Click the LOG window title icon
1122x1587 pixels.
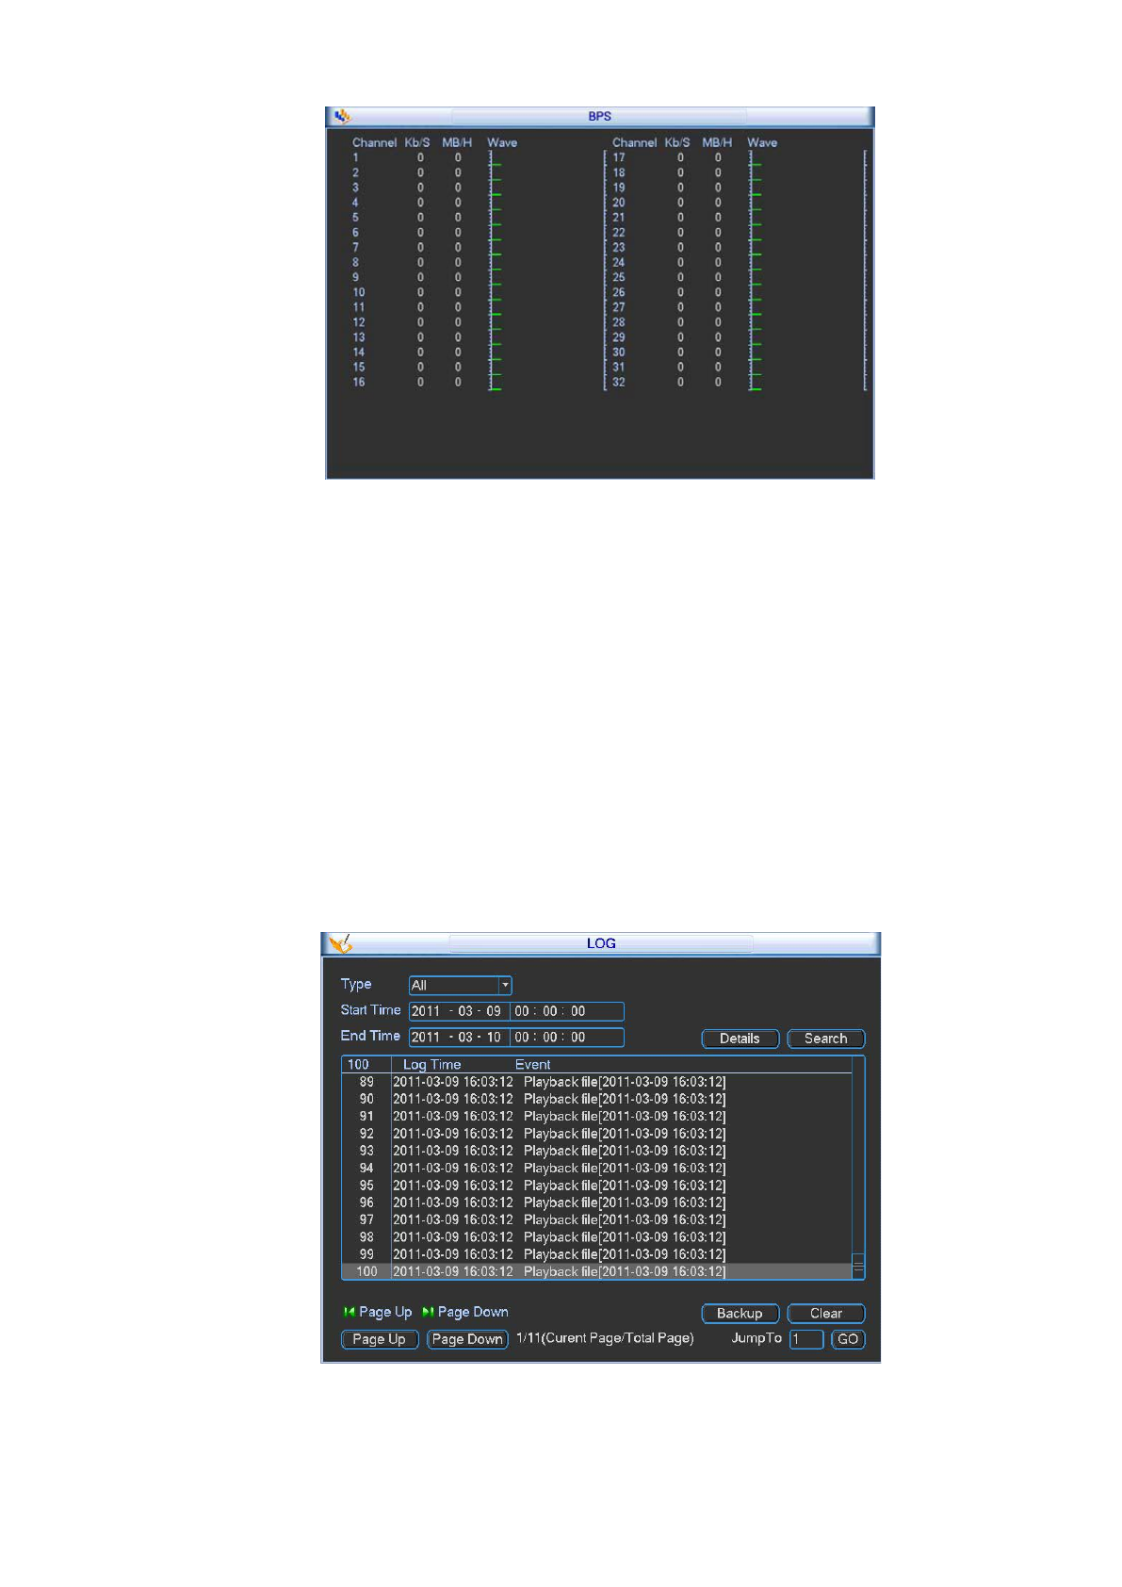click(341, 943)
